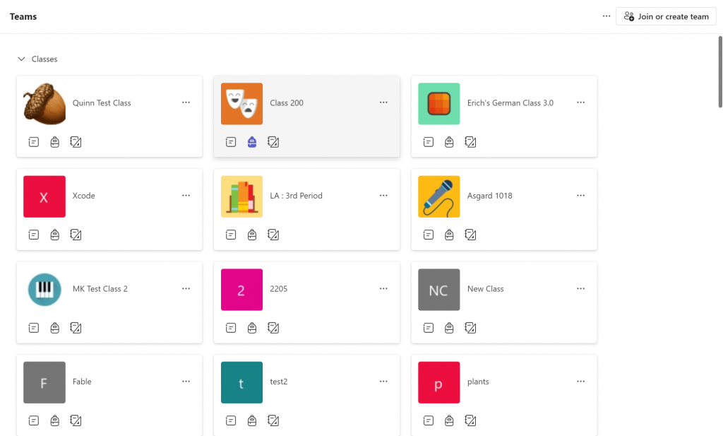The height and width of the screenshot is (436, 723).
Task: Open the New Class team name
Action: (x=486, y=289)
